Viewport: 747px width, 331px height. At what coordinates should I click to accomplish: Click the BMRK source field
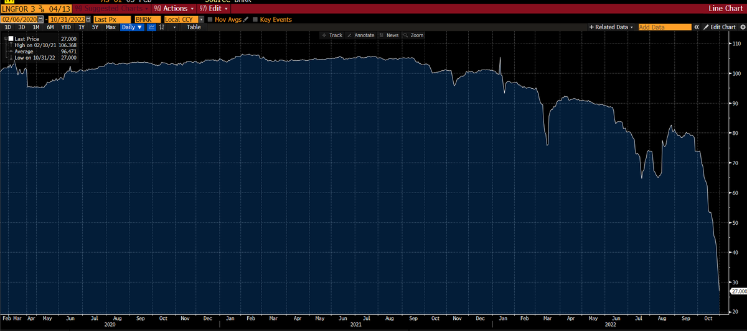(x=148, y=19)
